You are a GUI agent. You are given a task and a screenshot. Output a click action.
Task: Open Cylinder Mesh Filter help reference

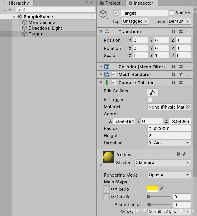(174, 67)
